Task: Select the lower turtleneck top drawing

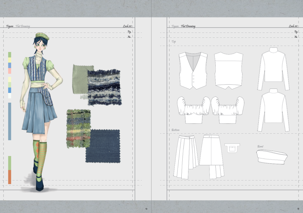Action: point(273,110)
